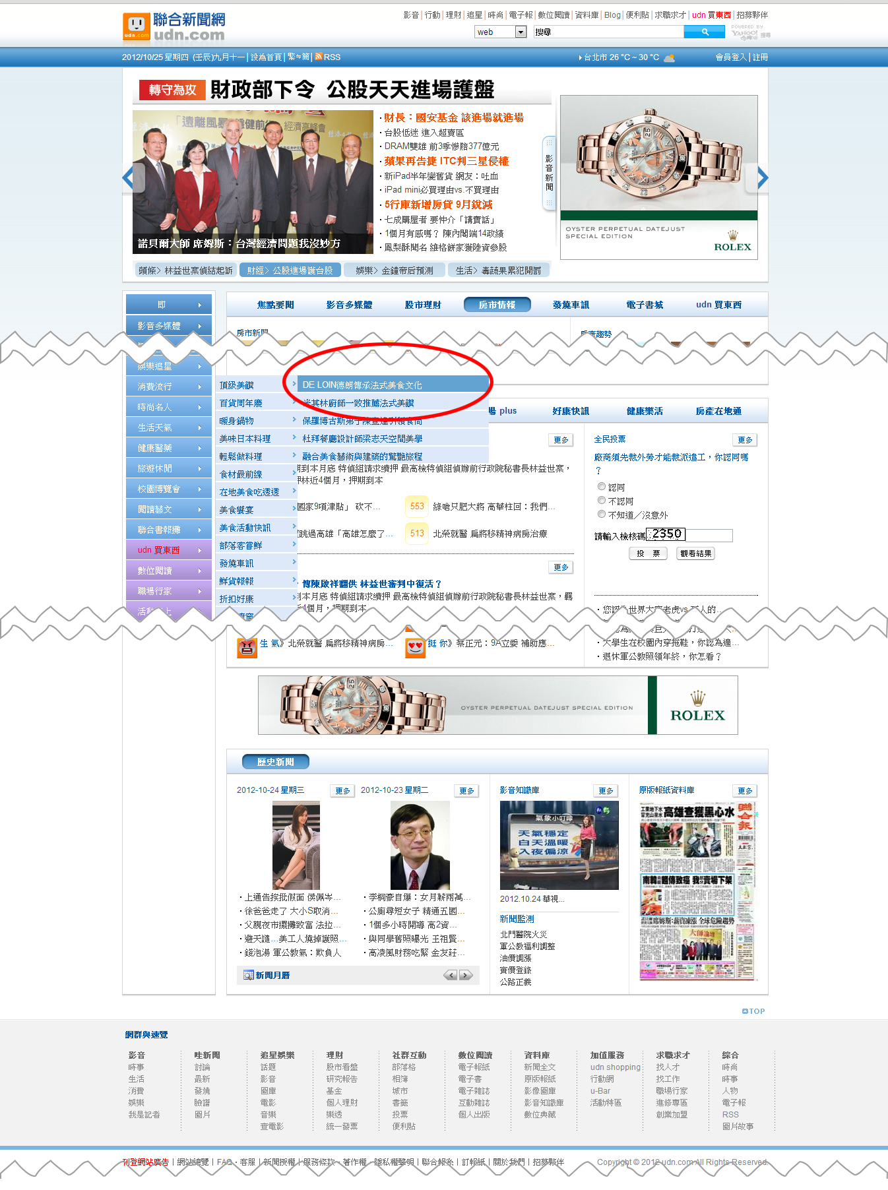
Task: Click the 553 vote count badge
Action: [417, 506]
